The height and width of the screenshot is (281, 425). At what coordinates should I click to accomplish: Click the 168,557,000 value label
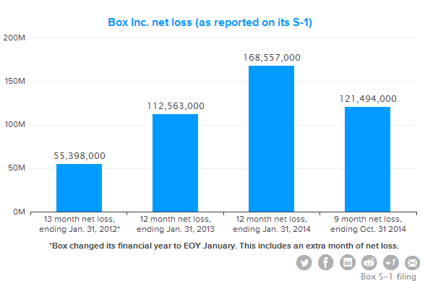pyautogui.click(x=272, y=58)
